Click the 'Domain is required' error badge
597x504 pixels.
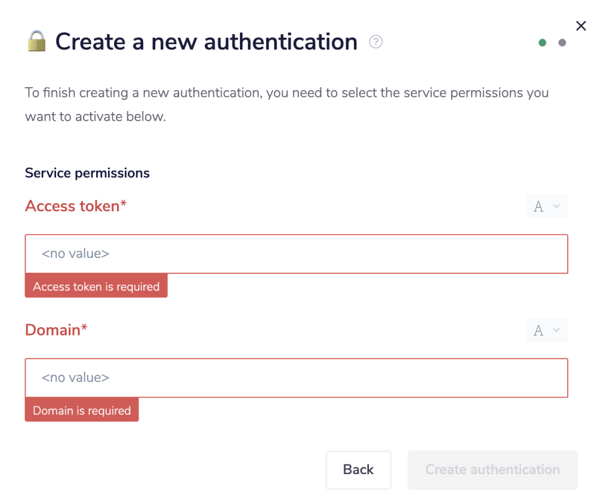82,410
